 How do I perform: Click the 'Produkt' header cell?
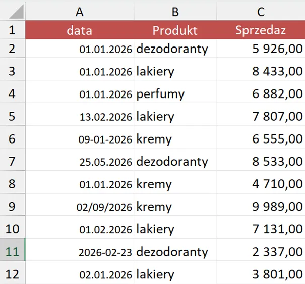pos(175,30)
